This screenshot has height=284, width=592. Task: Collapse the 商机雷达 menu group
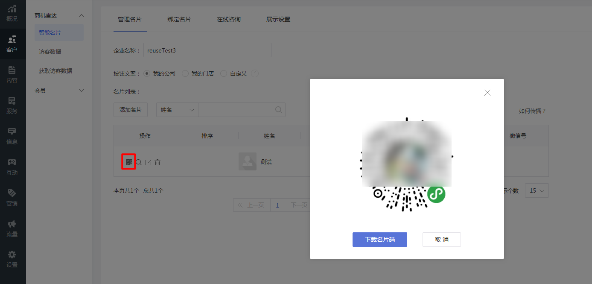(x=82, y=15)
